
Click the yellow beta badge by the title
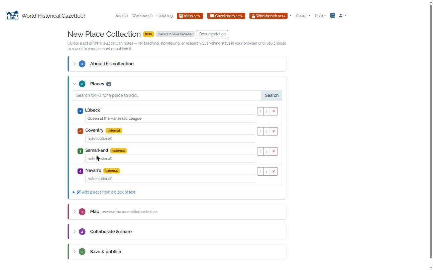pos(148,34)
